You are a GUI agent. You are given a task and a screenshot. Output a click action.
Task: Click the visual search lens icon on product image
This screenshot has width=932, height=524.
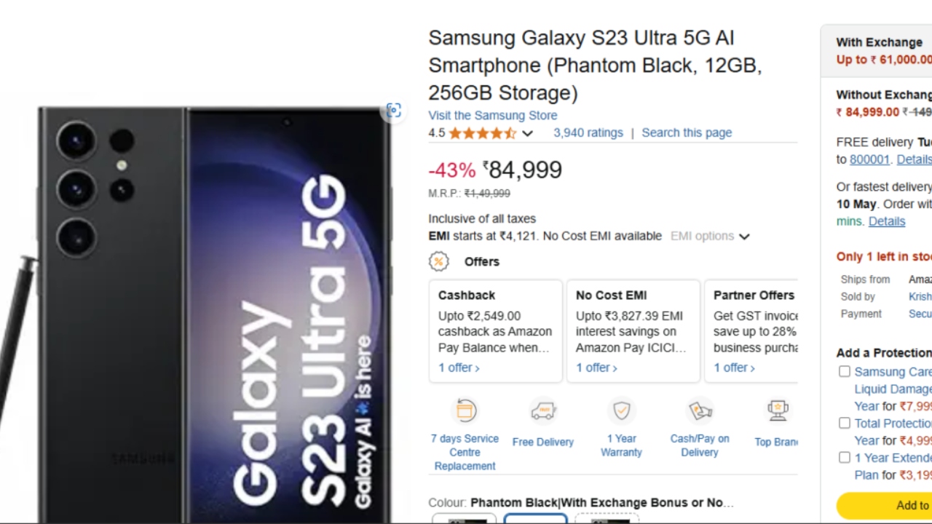click(x=394, y=111)
